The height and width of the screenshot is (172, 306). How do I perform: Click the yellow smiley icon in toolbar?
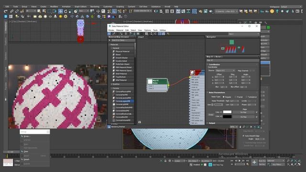[x=272, y=11]
